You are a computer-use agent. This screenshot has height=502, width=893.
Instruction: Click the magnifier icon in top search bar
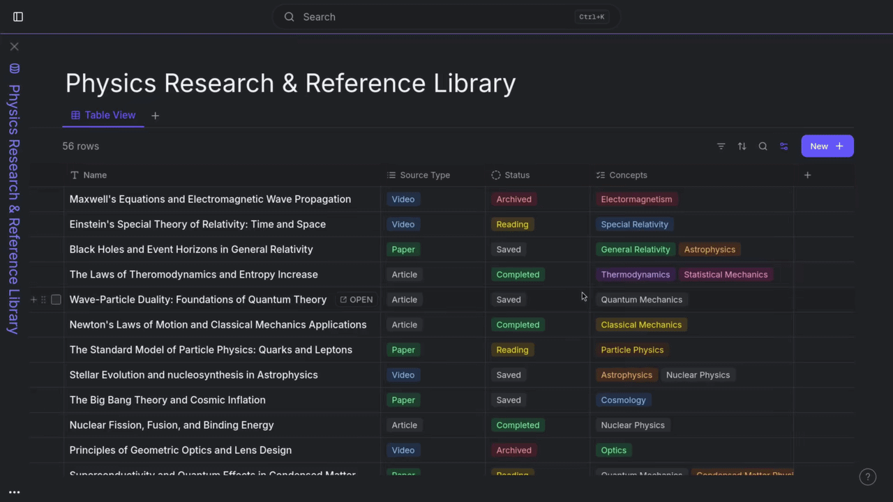pos(289,17)
